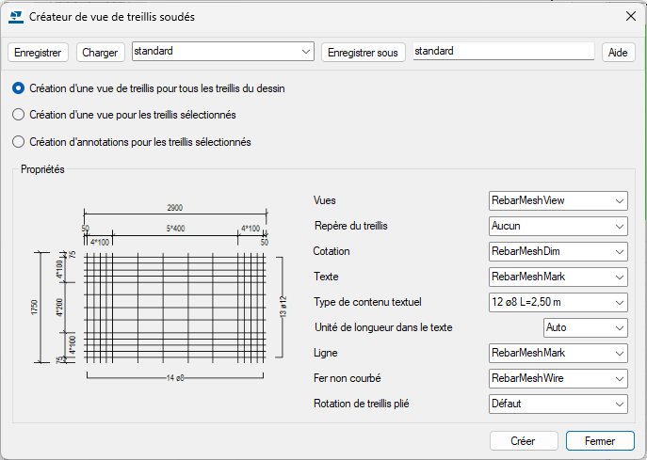
Task: Click the save-as name input field
Action: [503, 52]
